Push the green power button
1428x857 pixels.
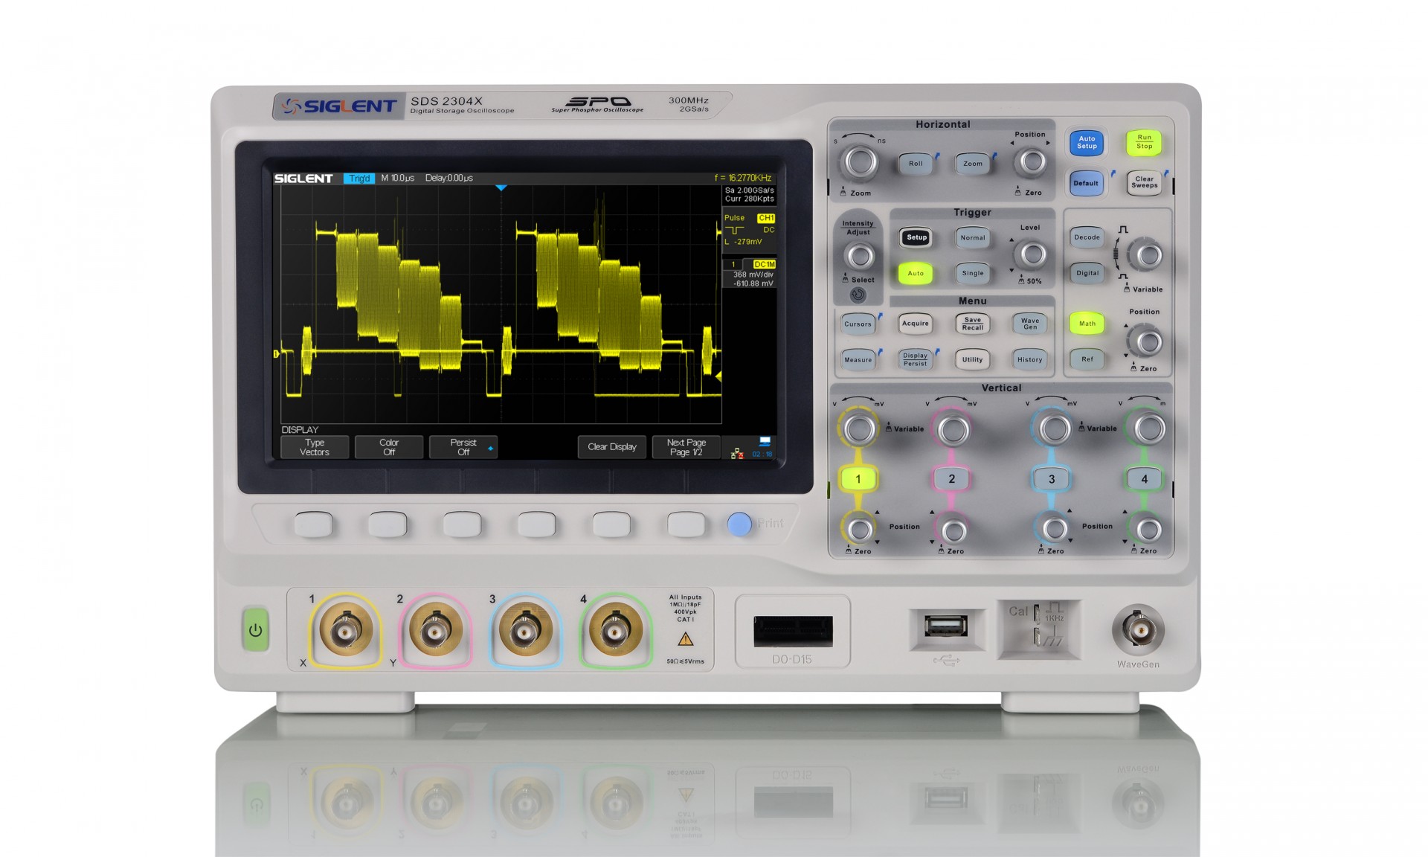255,629
